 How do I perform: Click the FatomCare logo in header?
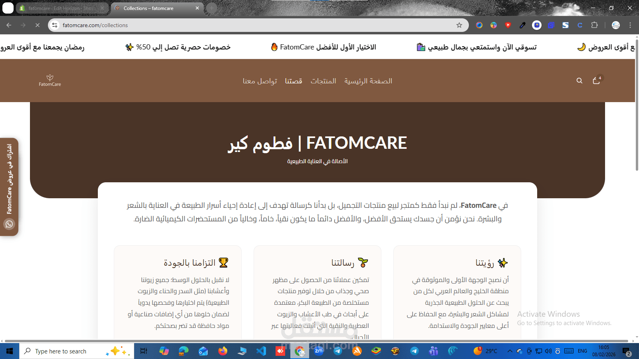[x=50, y=81]
